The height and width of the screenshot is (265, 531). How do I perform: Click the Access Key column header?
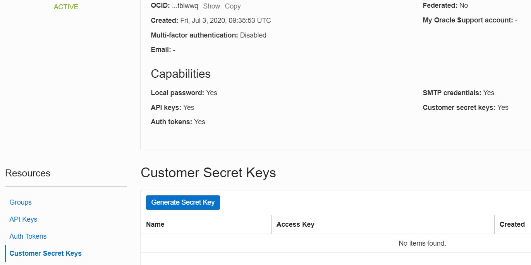(295, 224)
